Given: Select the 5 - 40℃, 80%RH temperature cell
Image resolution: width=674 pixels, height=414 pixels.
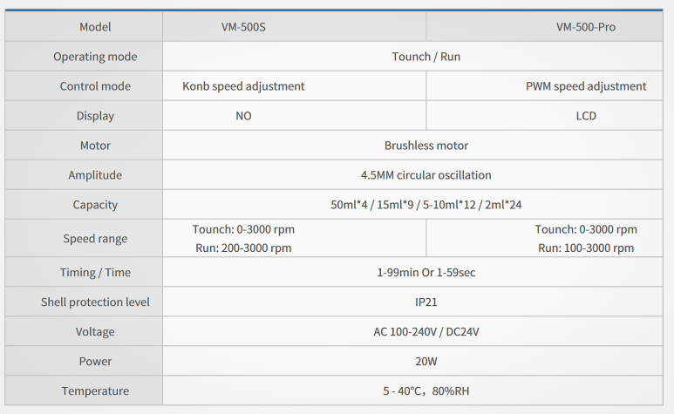Looking at the screenshot, I should coord(426,391).
